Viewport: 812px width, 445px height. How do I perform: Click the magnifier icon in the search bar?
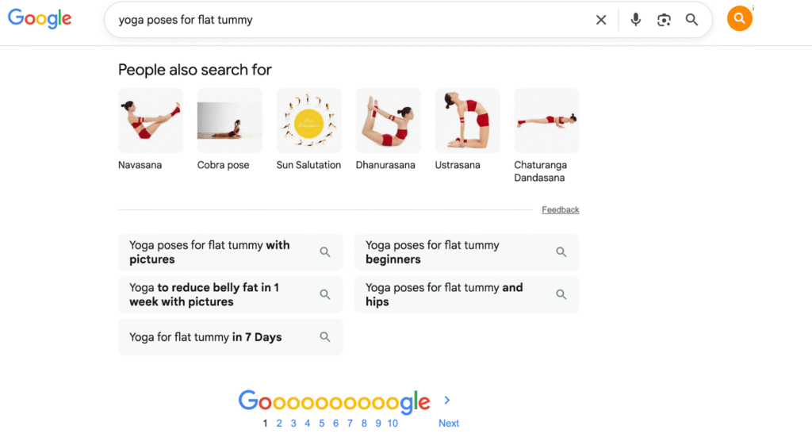(x=691, y=20)
